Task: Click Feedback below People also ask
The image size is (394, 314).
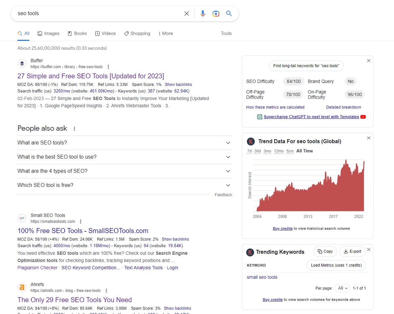Action: (x=223, y=195)
